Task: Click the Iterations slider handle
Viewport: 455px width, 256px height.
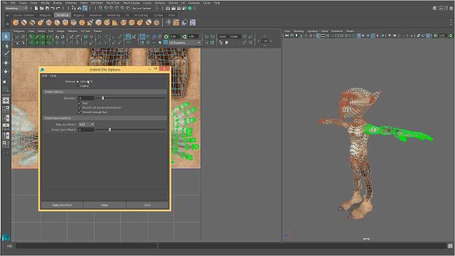Action: pos(103,98)
